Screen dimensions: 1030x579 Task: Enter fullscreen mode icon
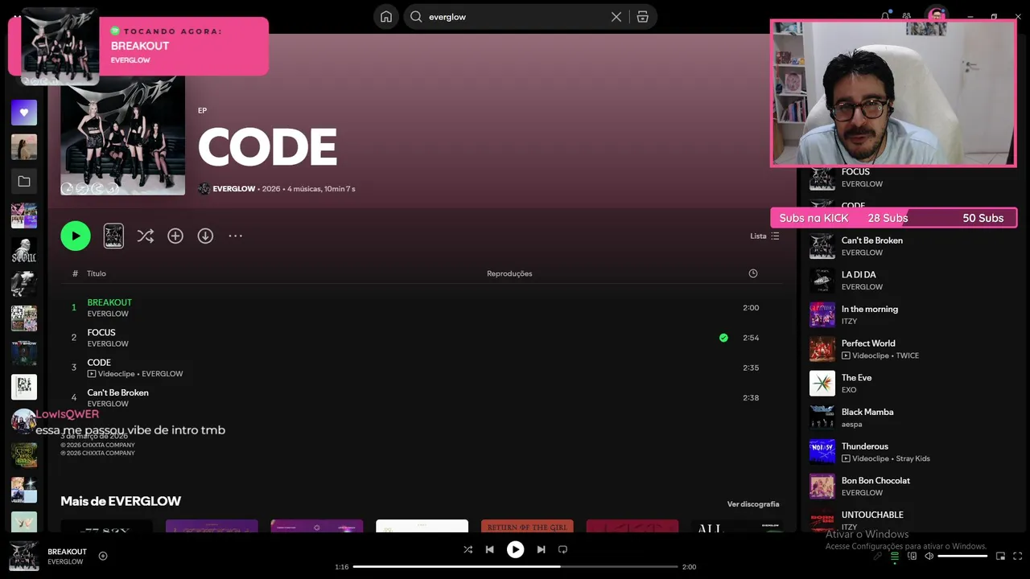coord(1017,556)
